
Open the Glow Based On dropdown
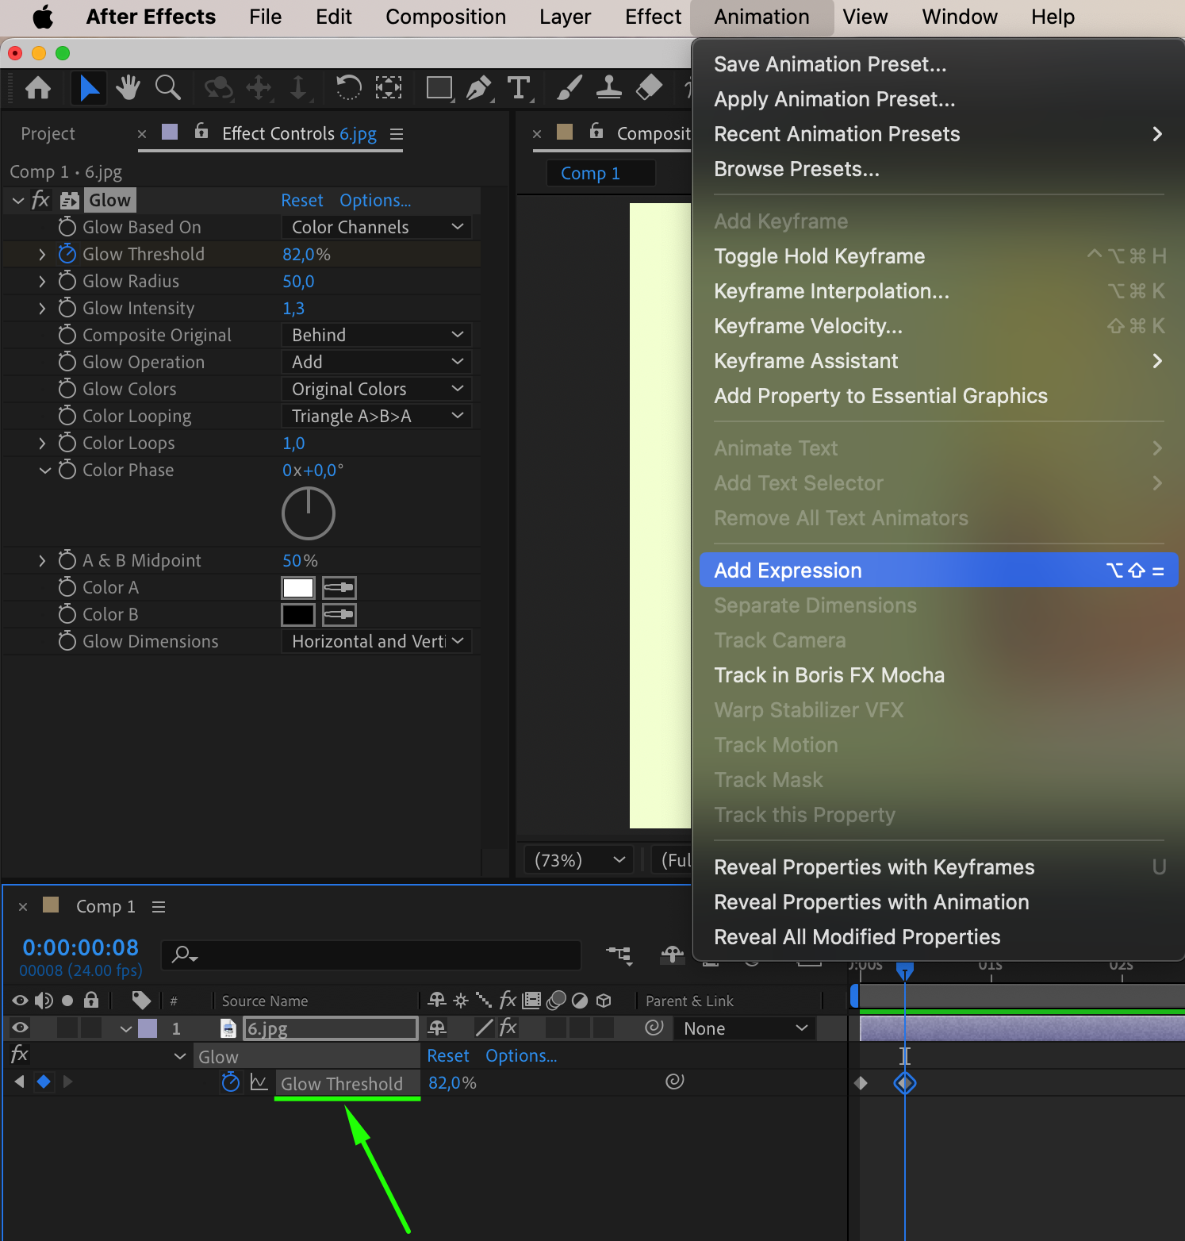(377, 227)
